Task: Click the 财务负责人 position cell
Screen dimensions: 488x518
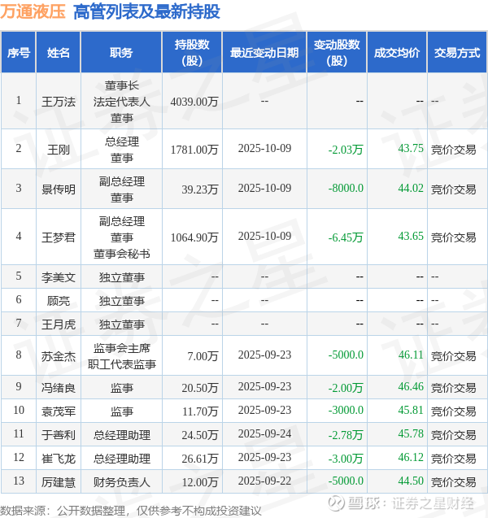Action: (121, 482)
